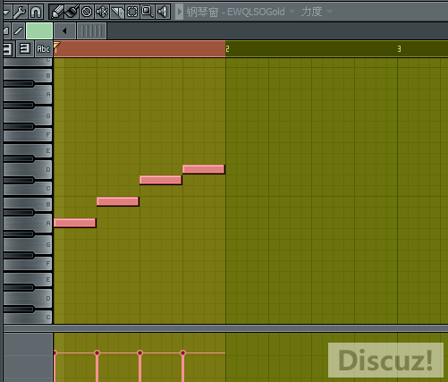This screenshot has height=382, width=448.
Task: Select the Mute tool
Action: coord(102,12)
